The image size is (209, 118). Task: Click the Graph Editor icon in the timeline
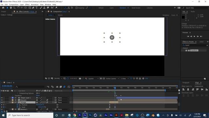[x=69, y=87]
